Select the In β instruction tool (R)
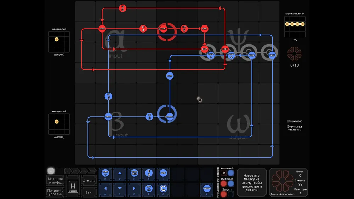 tap(149, 174)
